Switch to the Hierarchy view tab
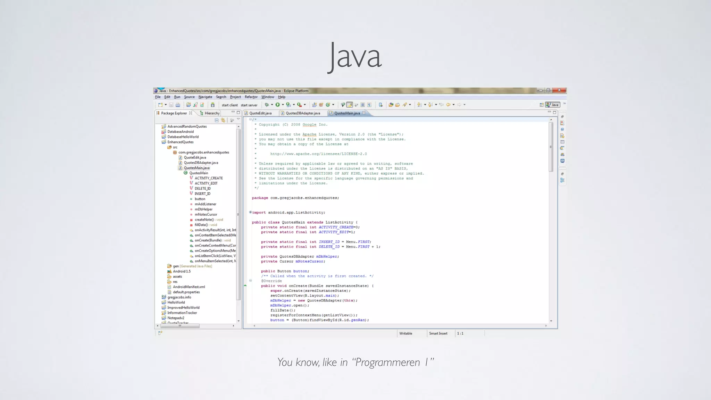Viewport: 711px width, 400px height. 210,113
